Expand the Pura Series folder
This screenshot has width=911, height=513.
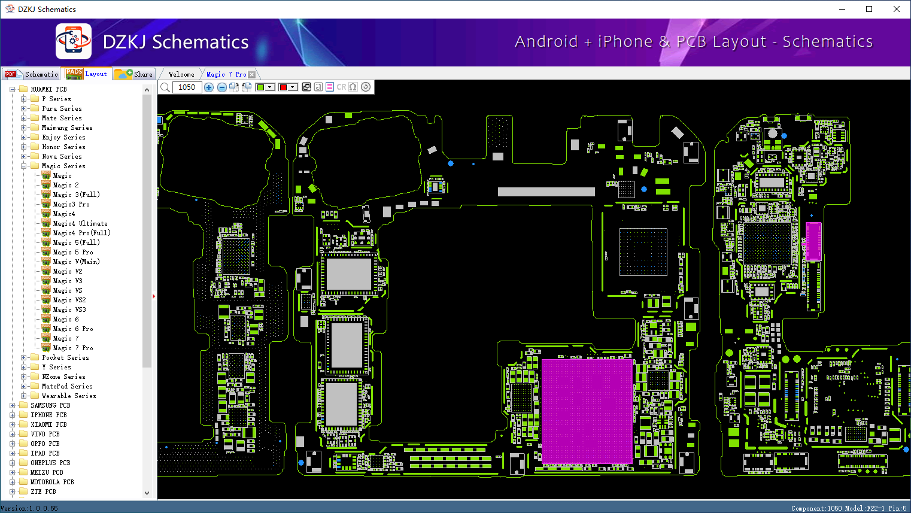point(24,108)
